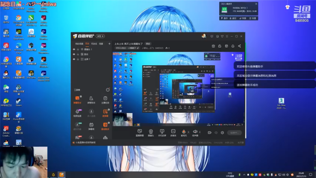Open the mode switch pill beside the logo

100,36
